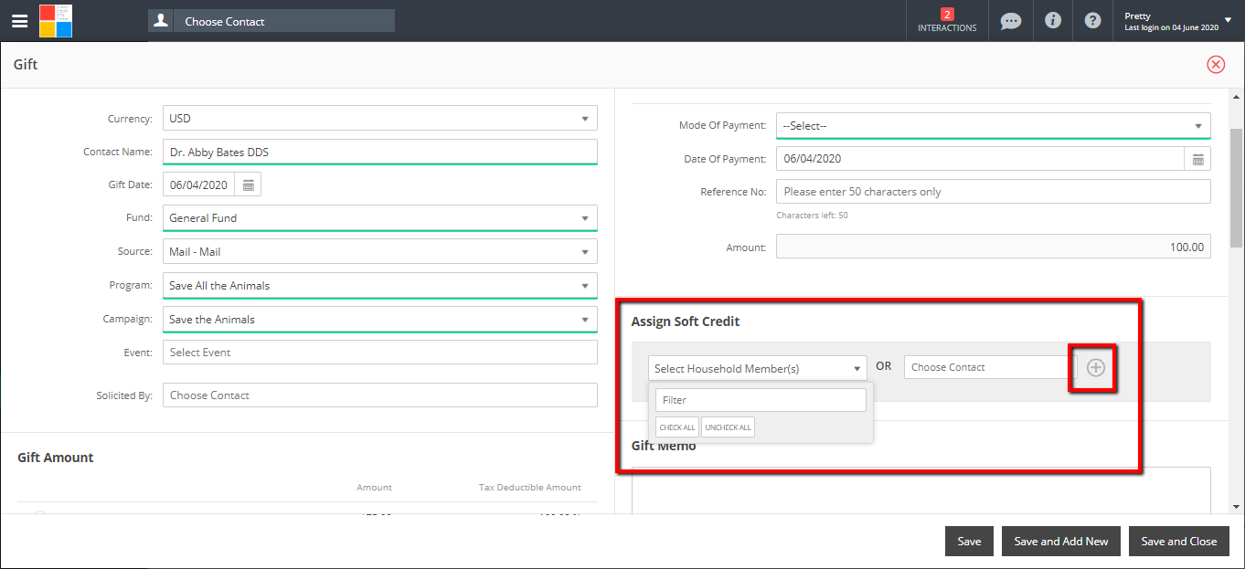Click the contact person icon in top bar
This screenshot has width=1245, height=569.
(x=161, y=20)
